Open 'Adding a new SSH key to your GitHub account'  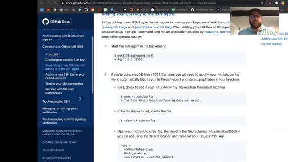[65, 76]
